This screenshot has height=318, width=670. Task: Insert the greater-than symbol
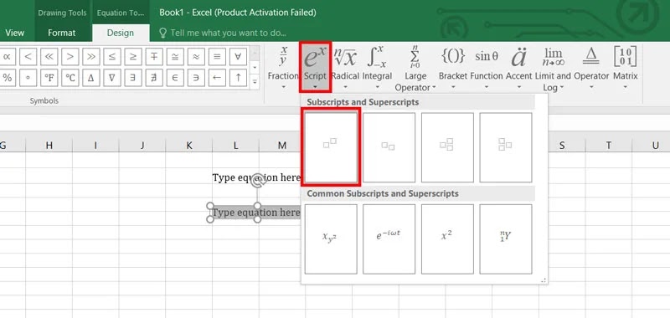pos(70,56)
